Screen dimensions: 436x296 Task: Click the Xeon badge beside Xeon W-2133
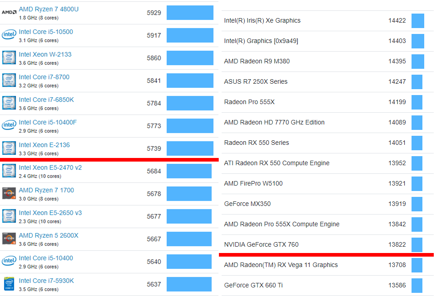[x=9, y=57]
